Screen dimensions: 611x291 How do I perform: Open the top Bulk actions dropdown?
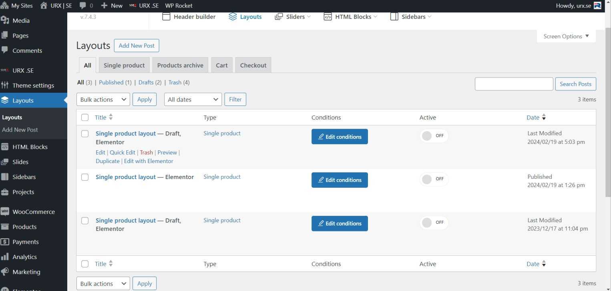click(103, 100)
